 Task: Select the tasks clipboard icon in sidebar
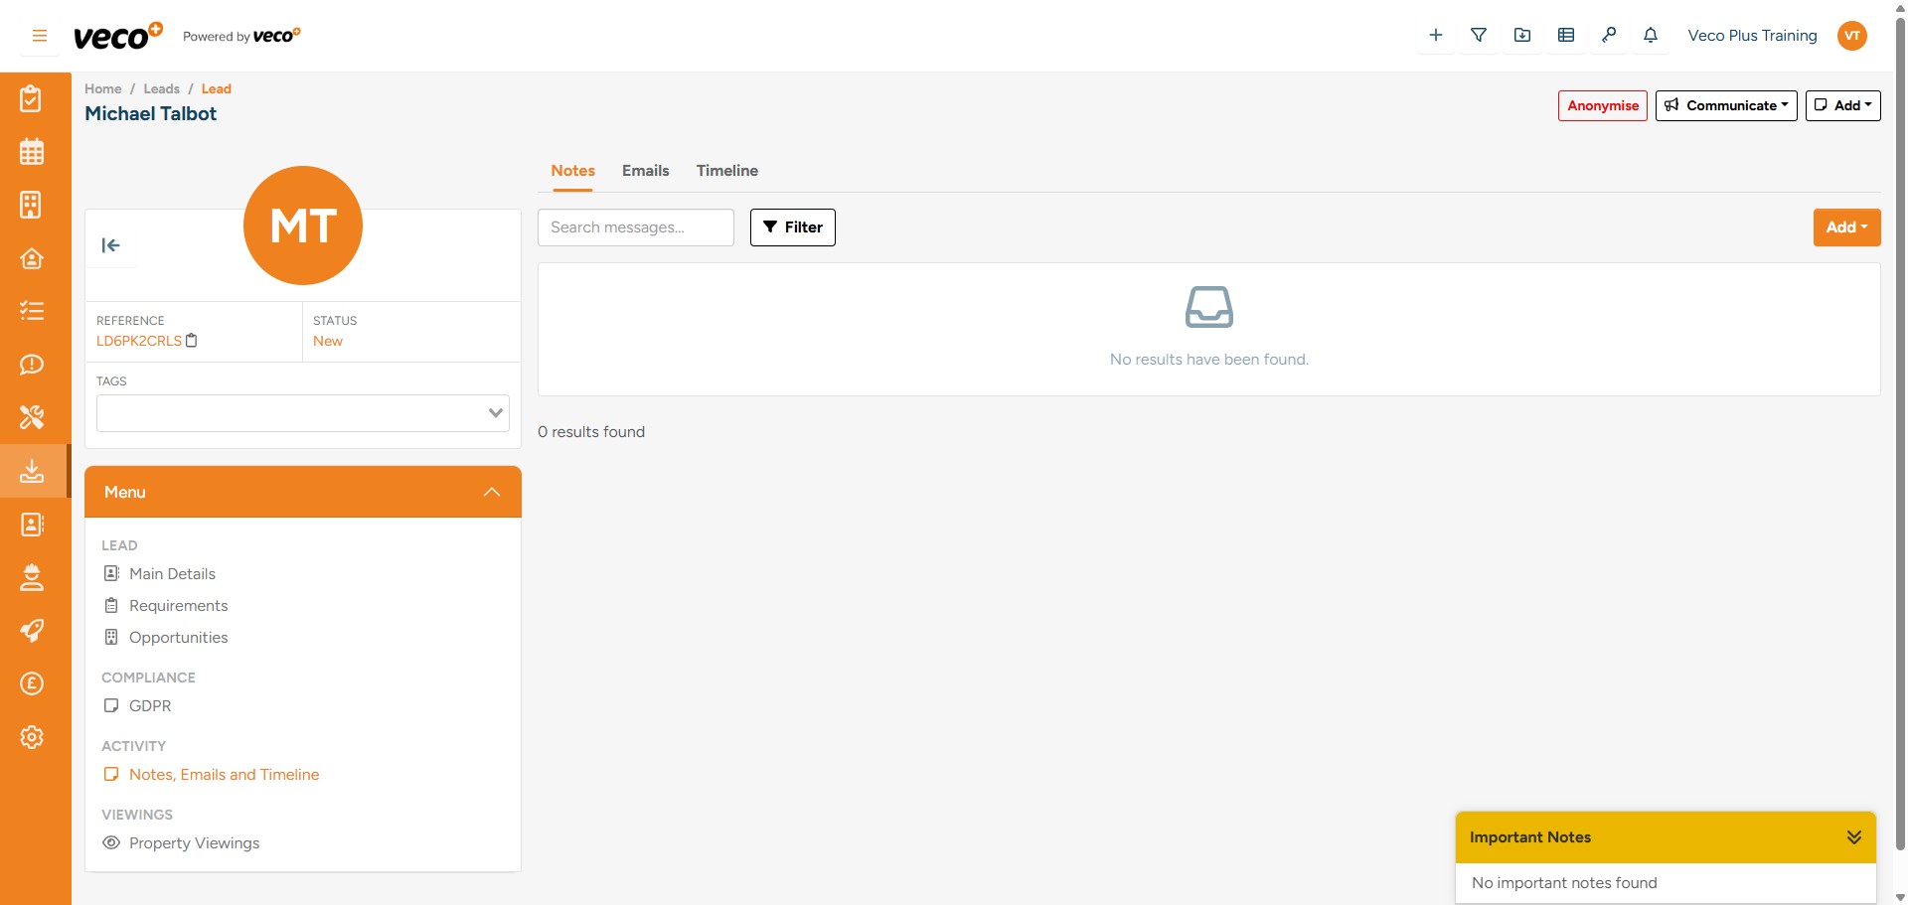point(32,98)
